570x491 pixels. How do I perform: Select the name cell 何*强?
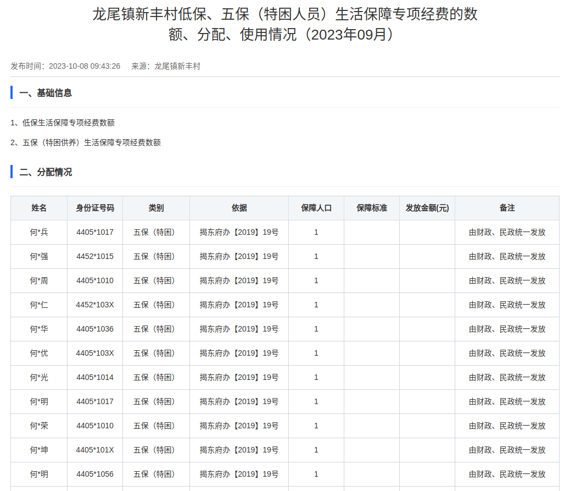[x=39, y=257]
